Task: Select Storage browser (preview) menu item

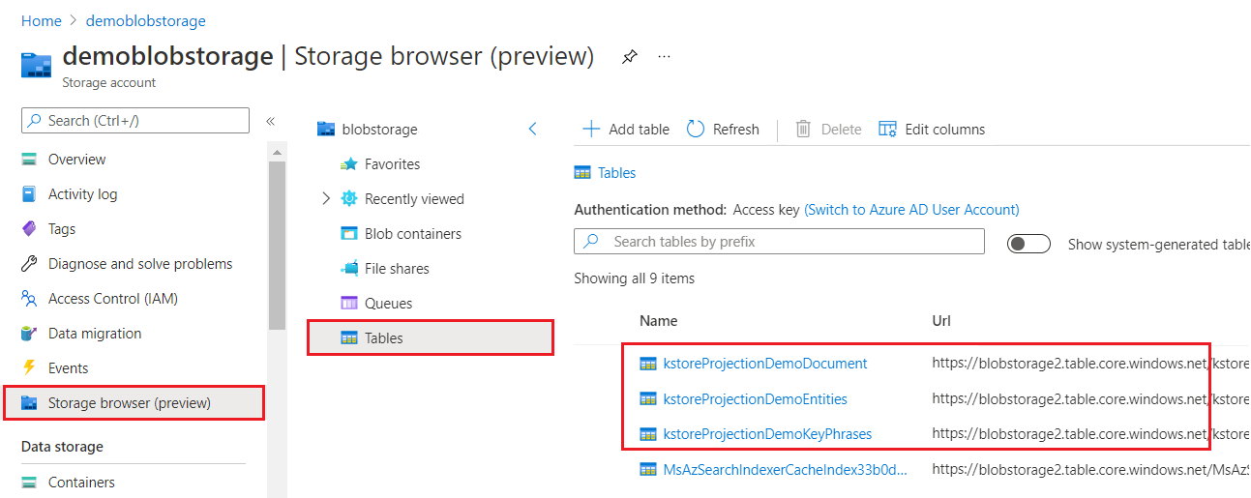Action: (129, 403)
